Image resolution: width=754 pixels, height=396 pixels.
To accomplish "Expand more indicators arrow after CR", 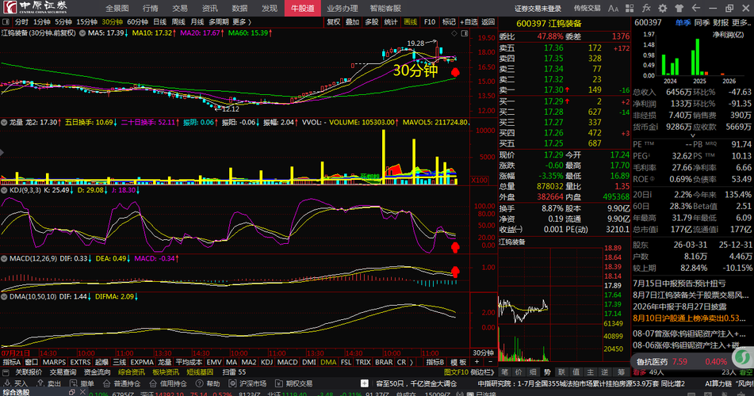I will pos(411,362).
